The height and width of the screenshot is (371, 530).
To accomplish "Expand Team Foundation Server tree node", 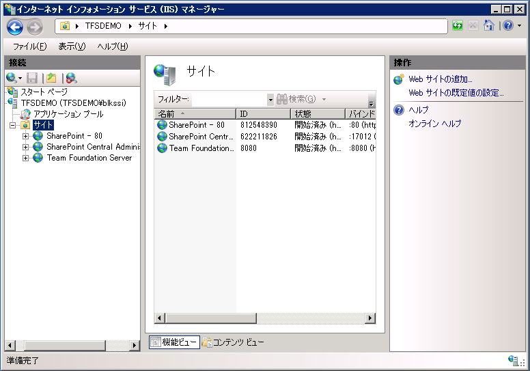I will tap(25, 158).
